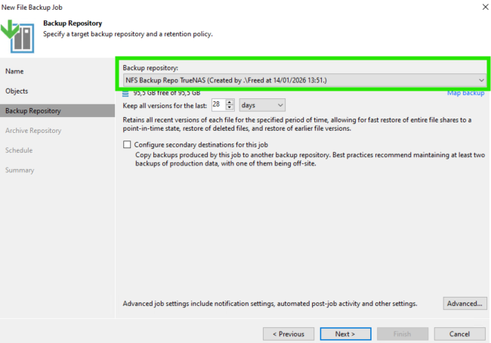Select the Name step in sidebar
The height and width of the screenshot is (343, 491).
(x=14, y=71)
